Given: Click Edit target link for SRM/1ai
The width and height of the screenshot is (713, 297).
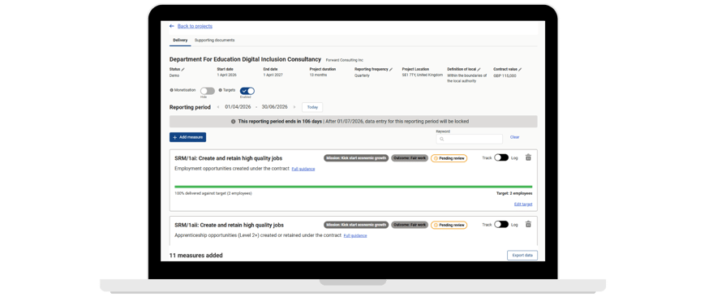Looking at the screenshot, I should pyautogui.click(x=523, y=204).
